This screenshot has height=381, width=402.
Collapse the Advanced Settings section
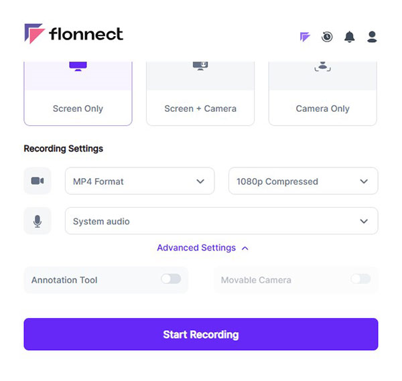(202, 248)
